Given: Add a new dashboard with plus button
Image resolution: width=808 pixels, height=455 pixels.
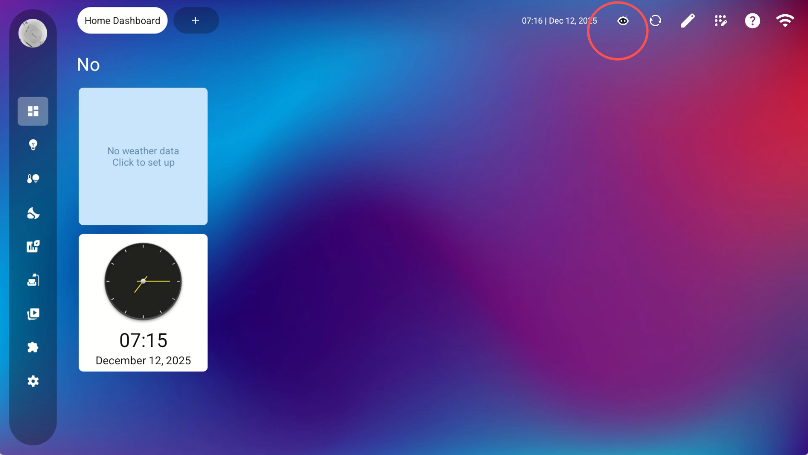Looking at the screenshot, I should (196, 21).
